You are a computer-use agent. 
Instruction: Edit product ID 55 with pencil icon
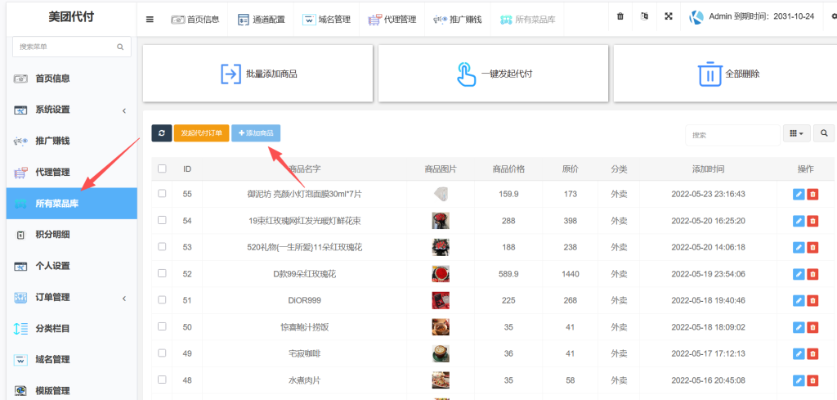(x=799, y=195)
